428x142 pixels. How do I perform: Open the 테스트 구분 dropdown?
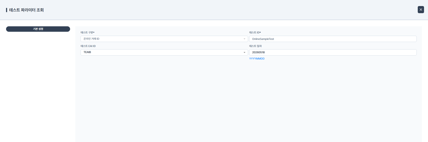click(164, 39)
